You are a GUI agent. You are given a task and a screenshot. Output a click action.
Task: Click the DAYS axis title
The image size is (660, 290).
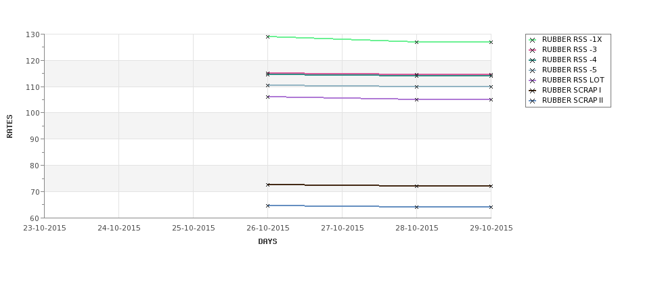267,242
